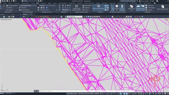The image size is (169, 95).
Task: Click the Границы (Extents) zoom tool
Action: point(10,10)
